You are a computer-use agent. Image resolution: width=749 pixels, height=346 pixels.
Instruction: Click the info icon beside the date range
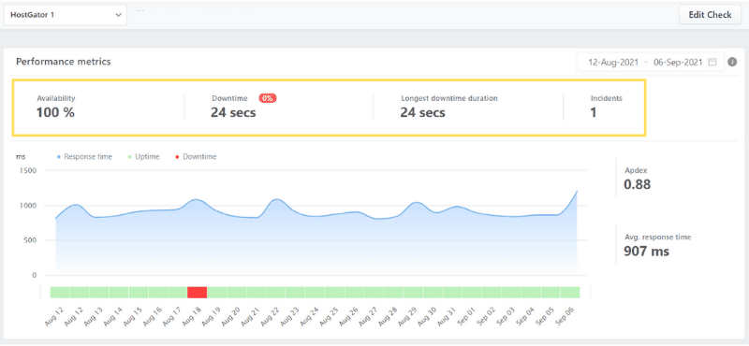click(x=732, y=62)
